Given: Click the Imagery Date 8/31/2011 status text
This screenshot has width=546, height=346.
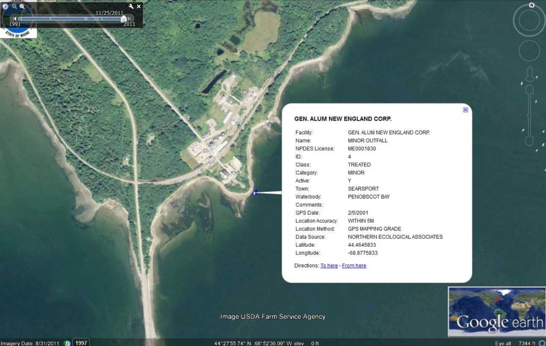Looking at the screenshot, I should click(30, 343).
